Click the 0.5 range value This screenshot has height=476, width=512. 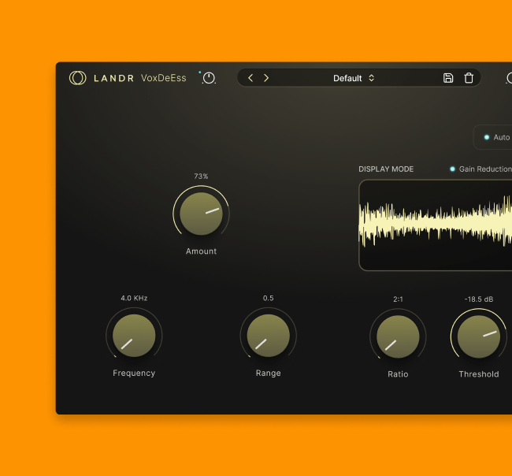269,298
